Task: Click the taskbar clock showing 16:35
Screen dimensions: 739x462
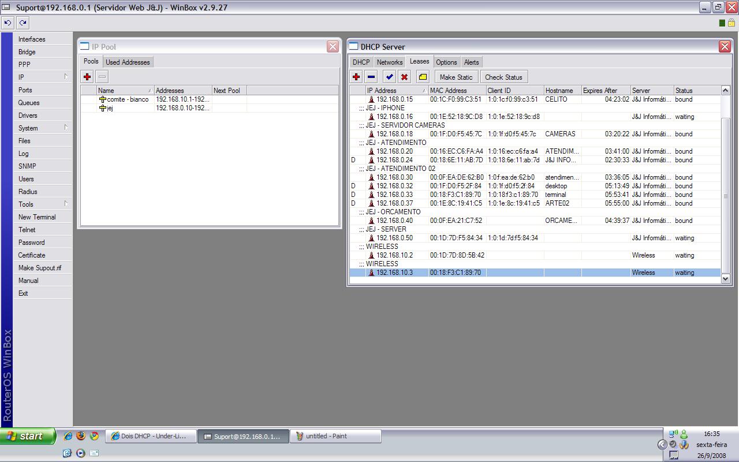Action: pos(712,434)
